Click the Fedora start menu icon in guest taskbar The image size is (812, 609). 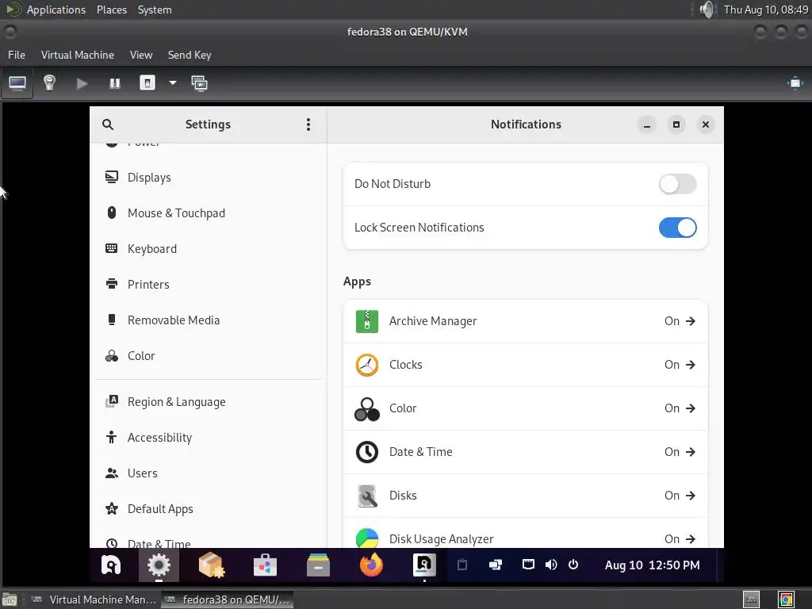111,565
